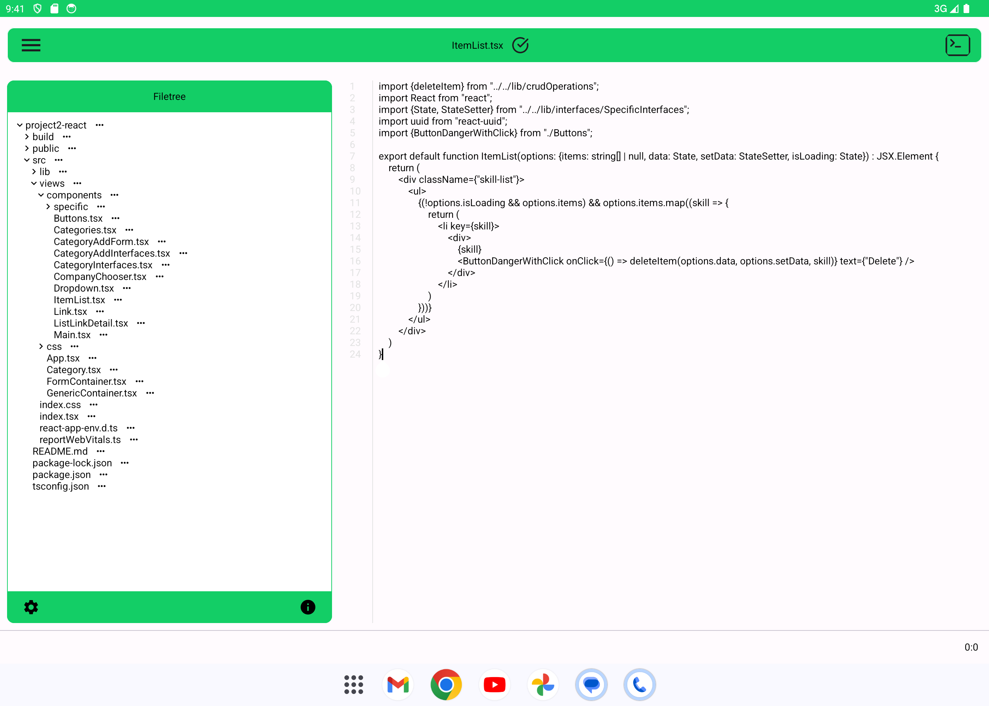This screenshot has width=989, height=706.
Task: Collapse the views folder chevron
Action: tap(34, 184)
